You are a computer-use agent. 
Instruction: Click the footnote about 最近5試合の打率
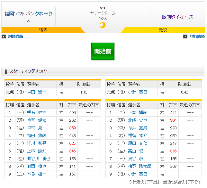pyautogui.click(x=165, y=182)
